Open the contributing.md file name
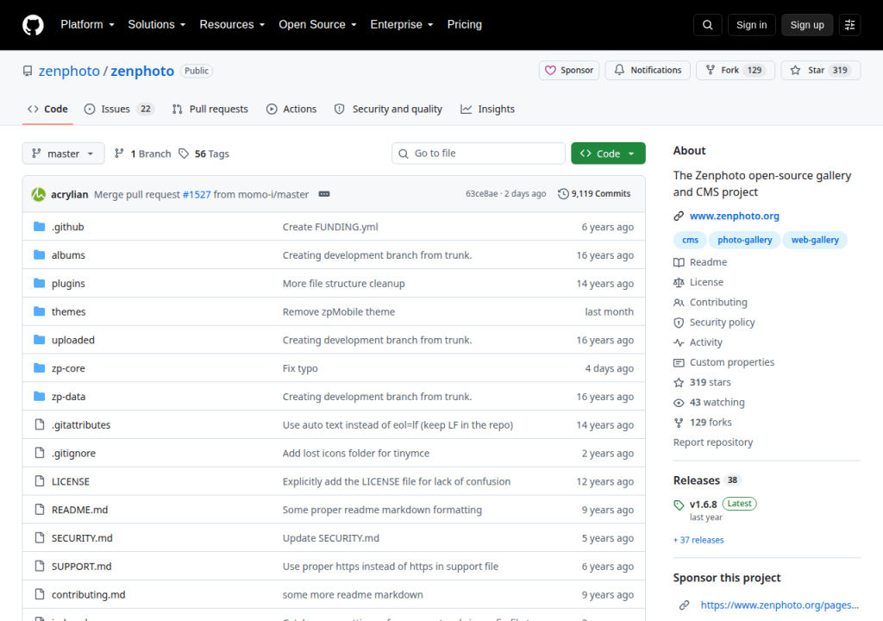The image size is (883, 621). 89,594
